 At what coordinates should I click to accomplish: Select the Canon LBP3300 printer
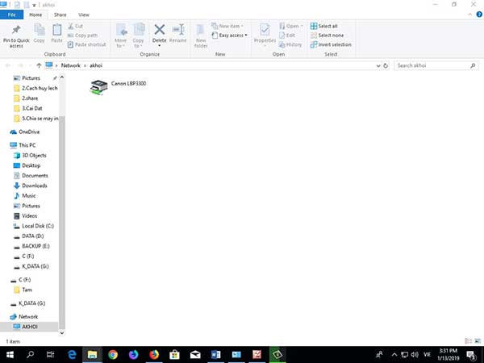[x=118, y=87]
